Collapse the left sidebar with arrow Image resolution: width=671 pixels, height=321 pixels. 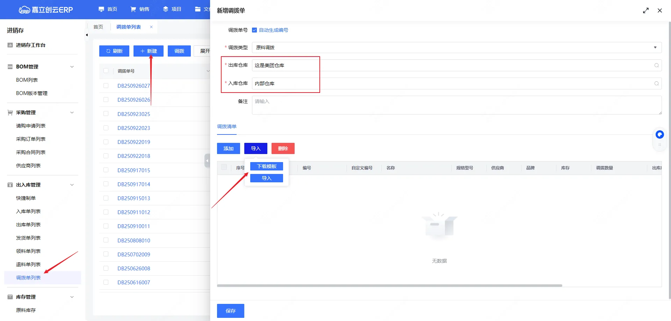(87, 35)
